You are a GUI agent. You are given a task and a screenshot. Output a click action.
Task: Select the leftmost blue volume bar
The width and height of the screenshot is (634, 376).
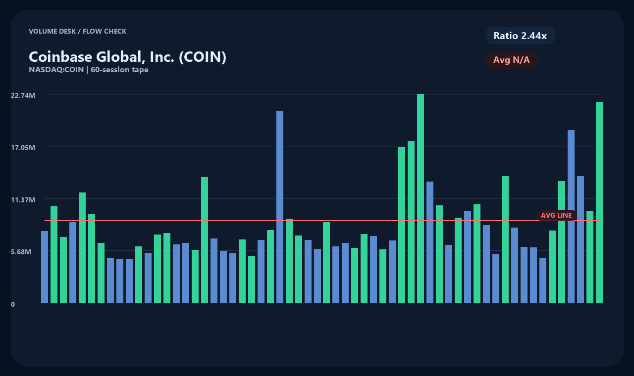45,267
